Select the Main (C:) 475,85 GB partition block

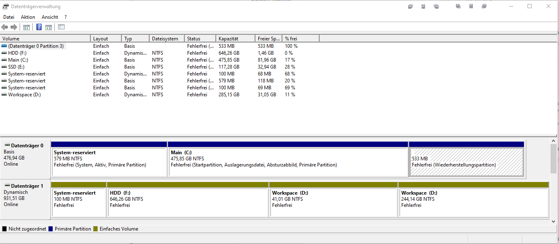288,159
